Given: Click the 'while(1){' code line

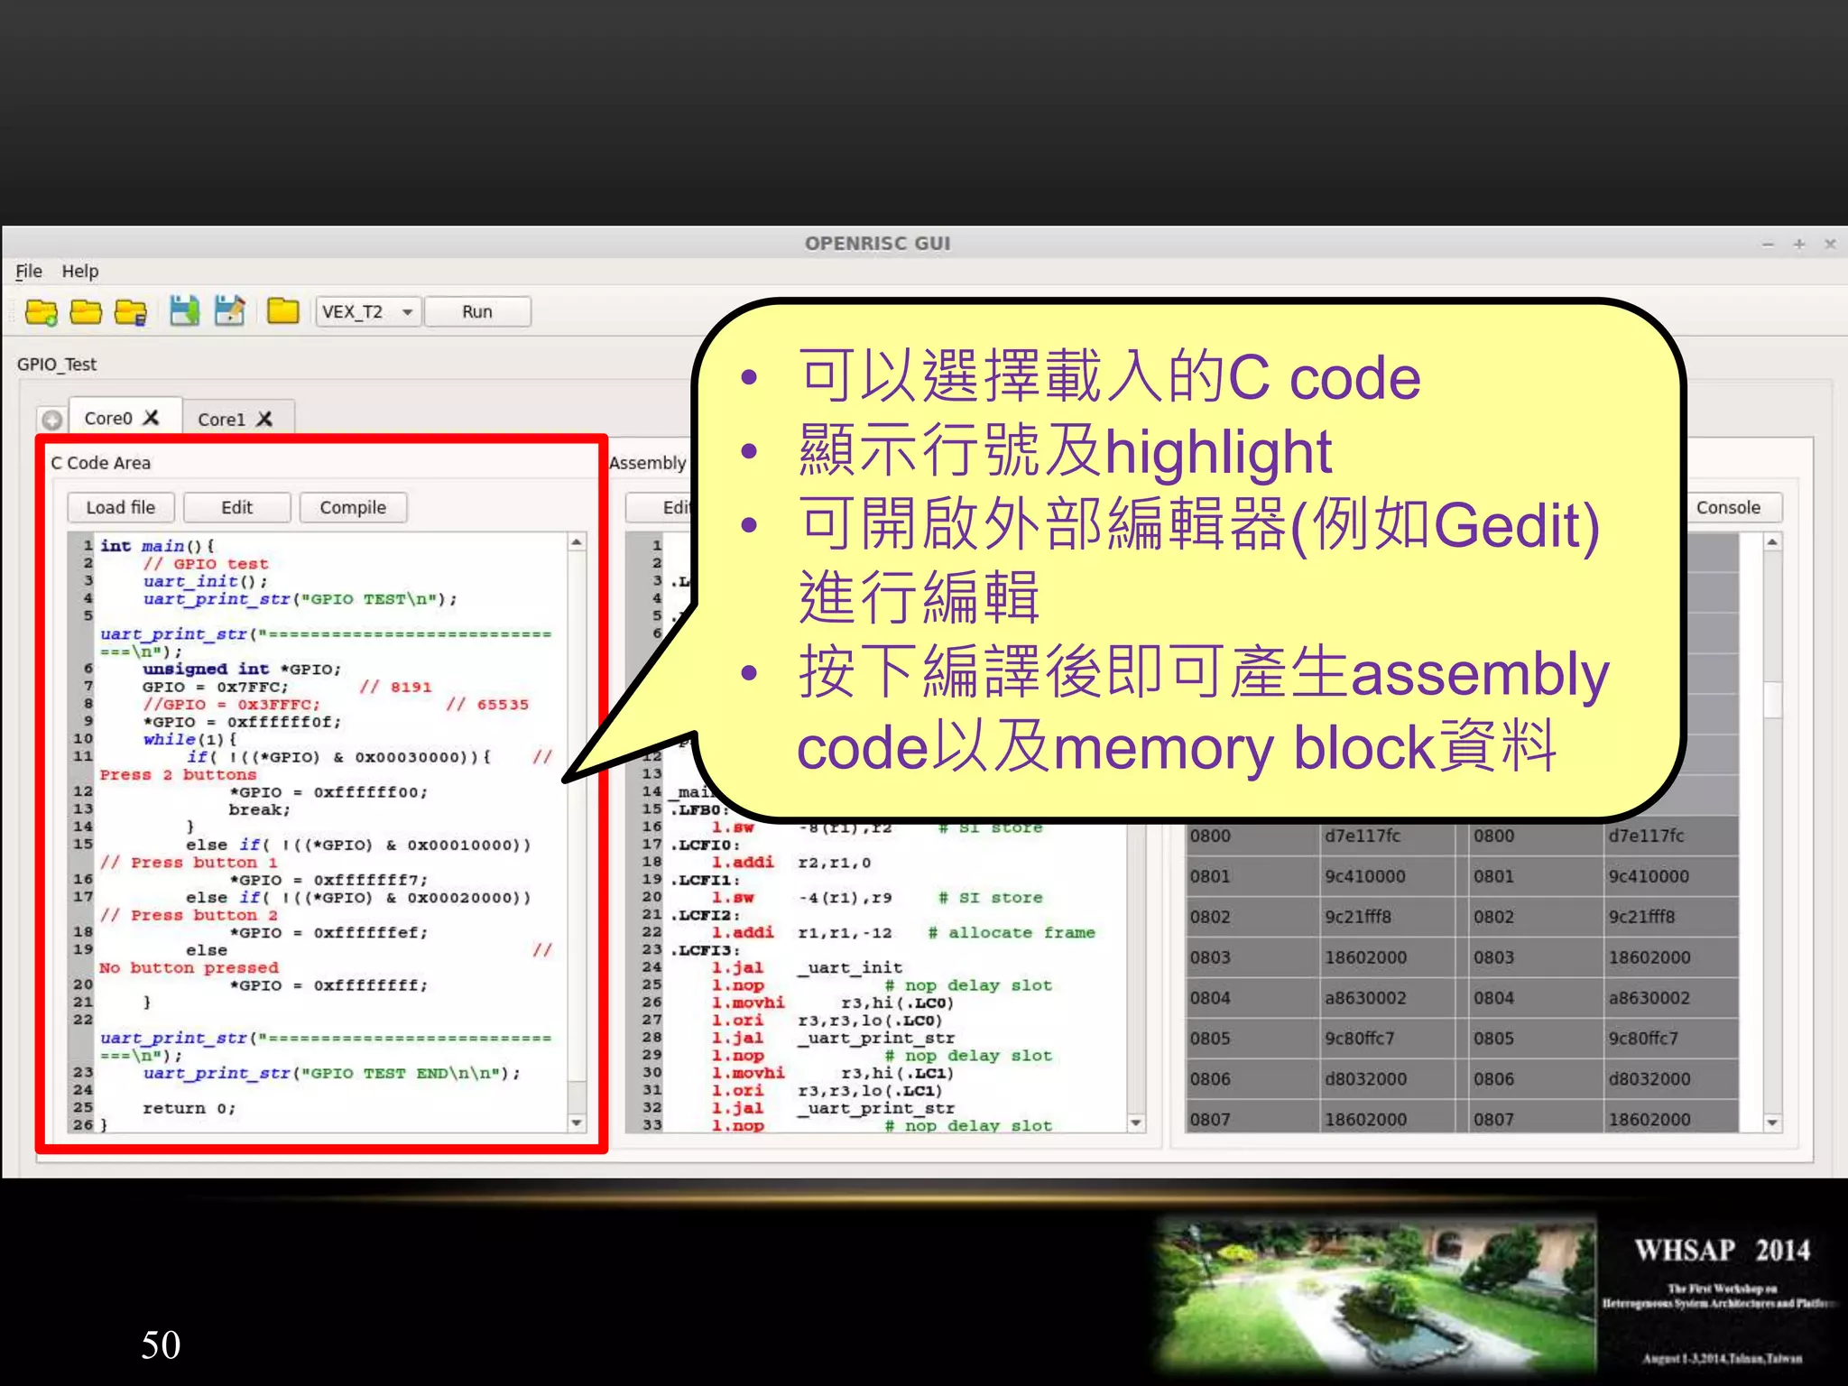Looking at the screenshot, I should click(189, 739).
